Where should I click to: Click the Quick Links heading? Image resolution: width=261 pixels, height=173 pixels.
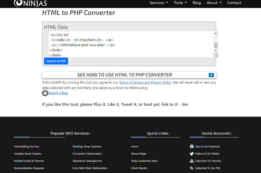click(x=158, y=134)
